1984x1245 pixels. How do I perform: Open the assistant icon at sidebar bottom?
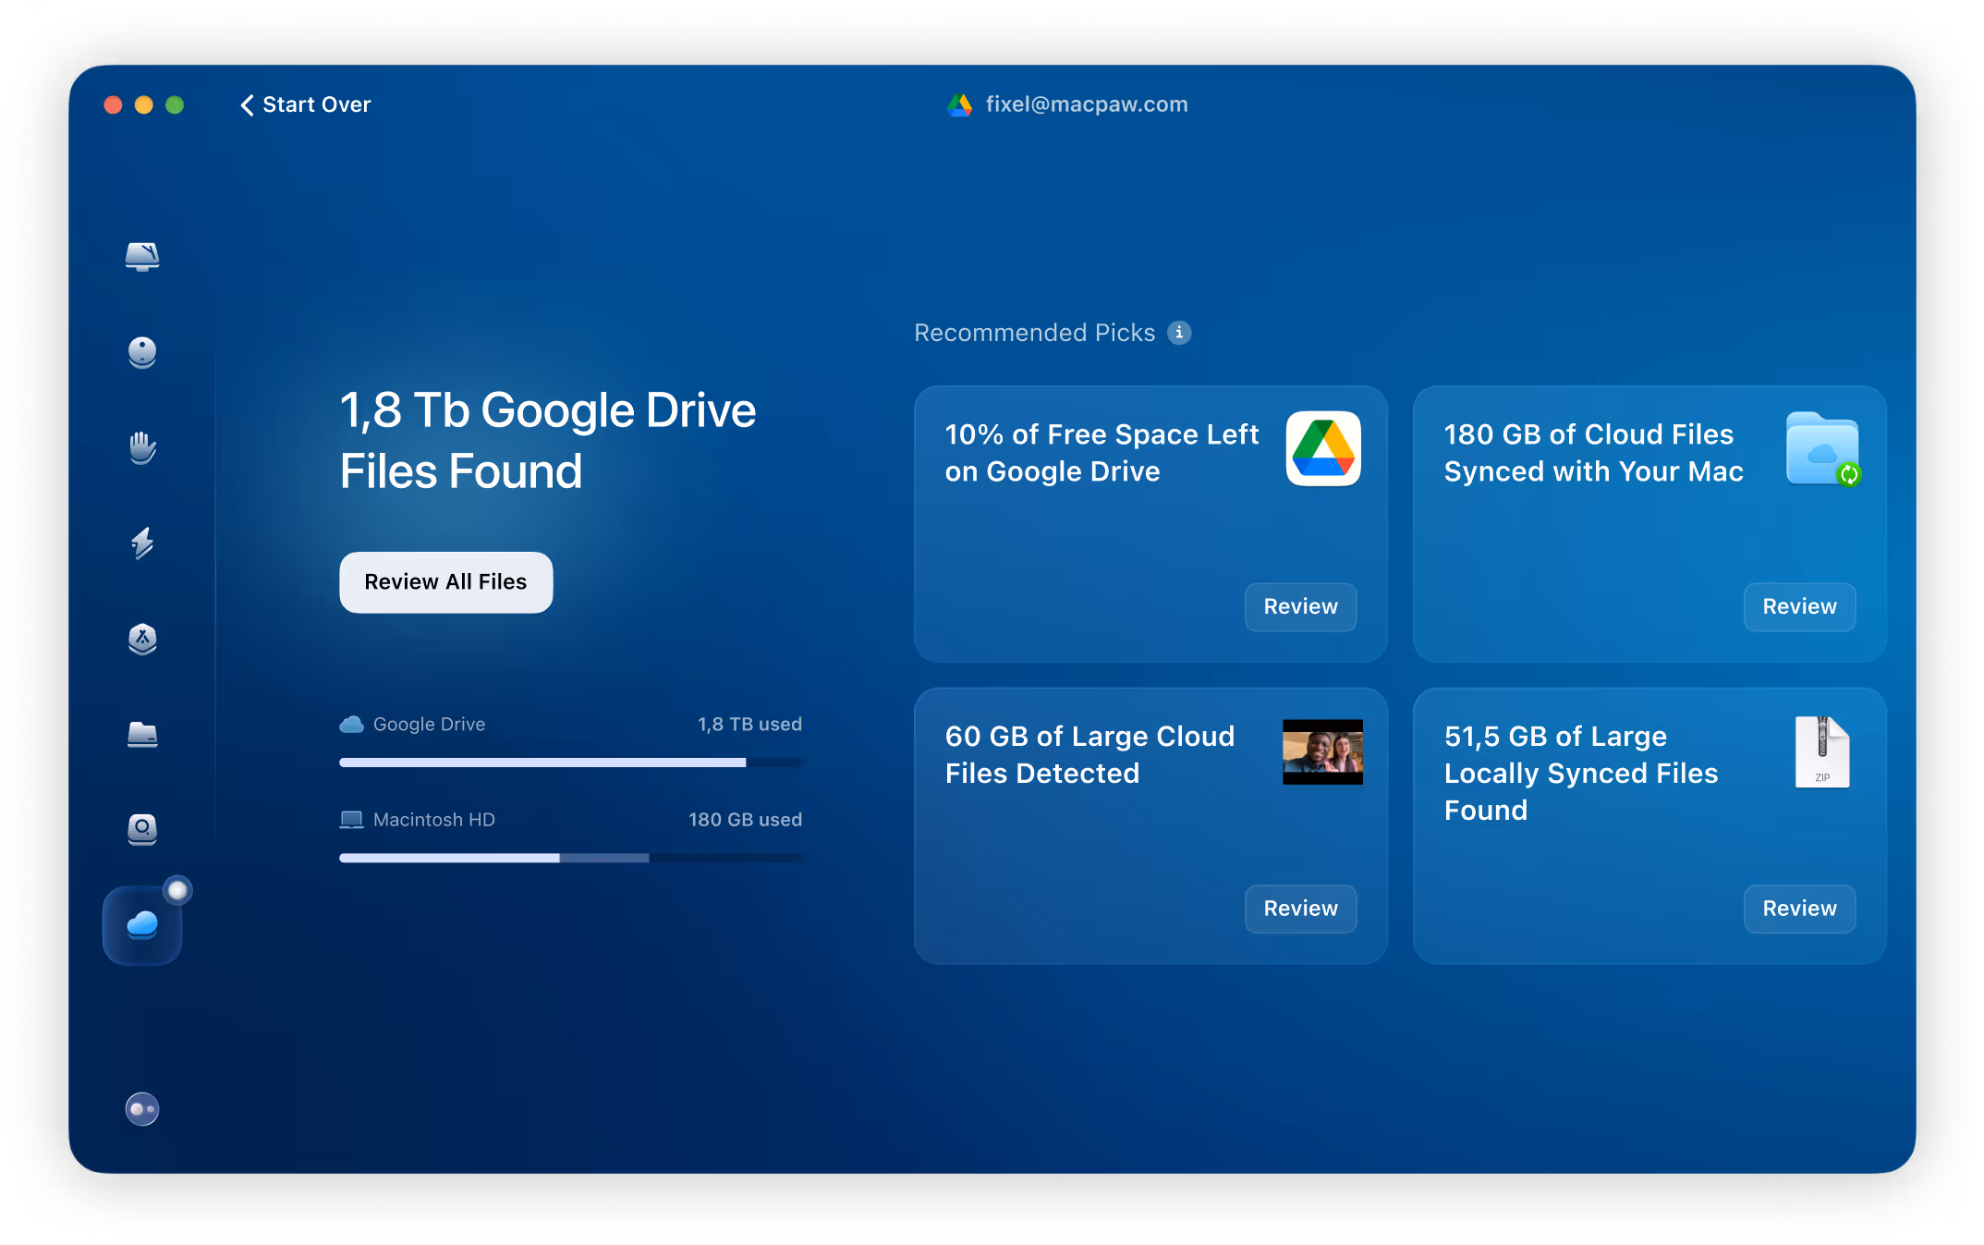(x=142, y=1108)
